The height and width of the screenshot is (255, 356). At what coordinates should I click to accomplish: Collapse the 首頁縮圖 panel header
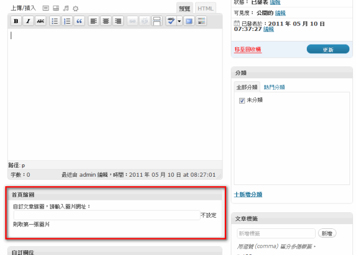[115, 195]
